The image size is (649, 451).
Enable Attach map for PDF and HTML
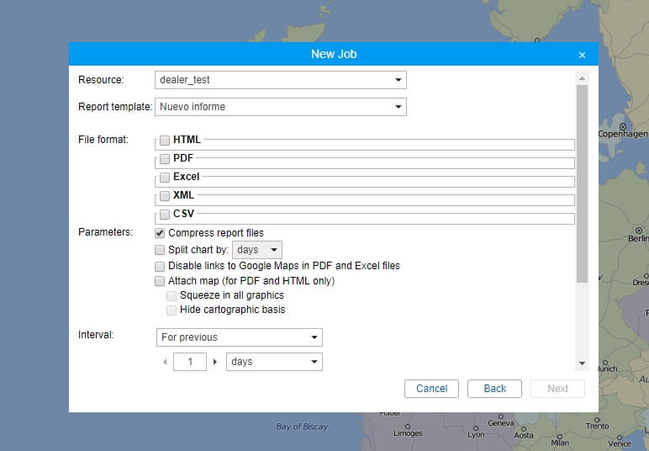[160, 281]
